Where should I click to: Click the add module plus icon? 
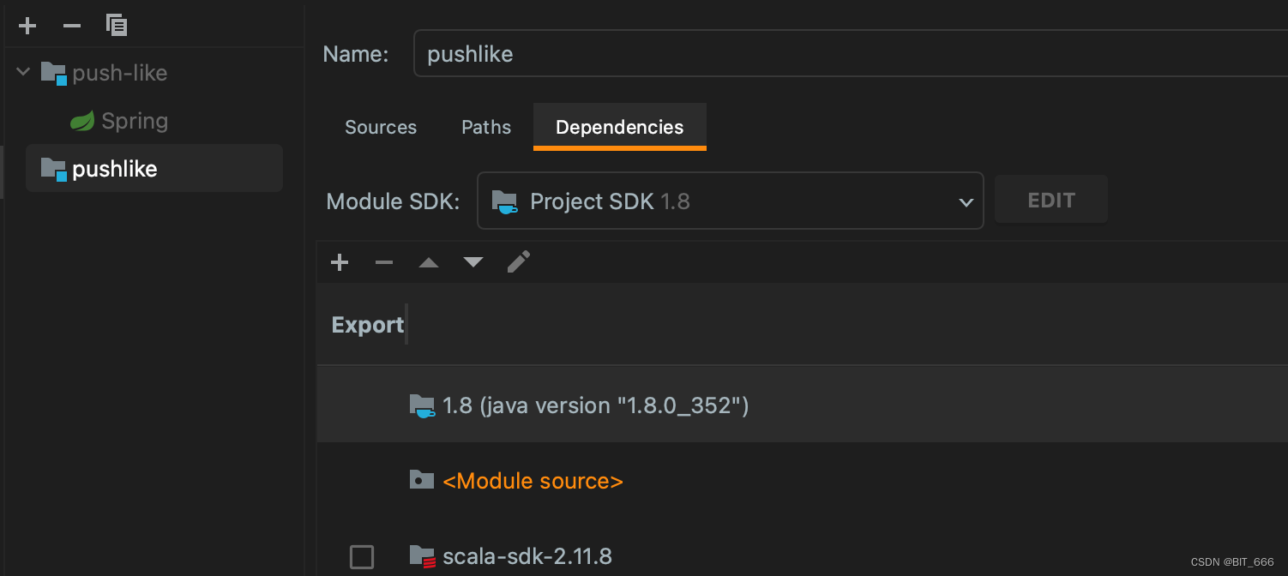(x=27, y=26)
